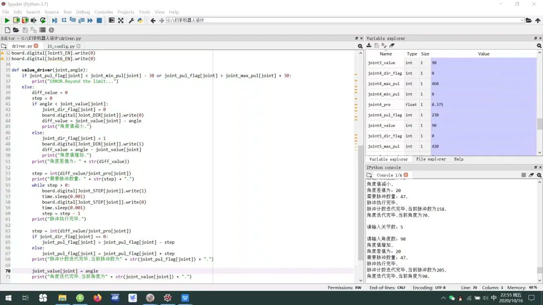Re-run the last script
This screenshot has height=305, width=543.
pos(43,21)
